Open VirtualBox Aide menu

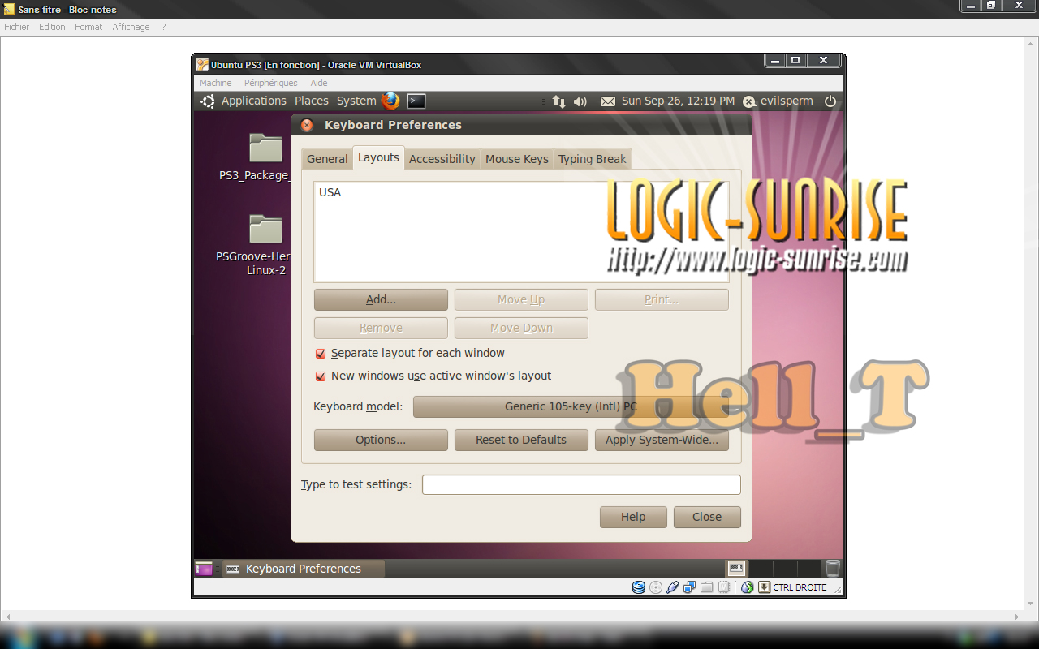click(319, 83)
